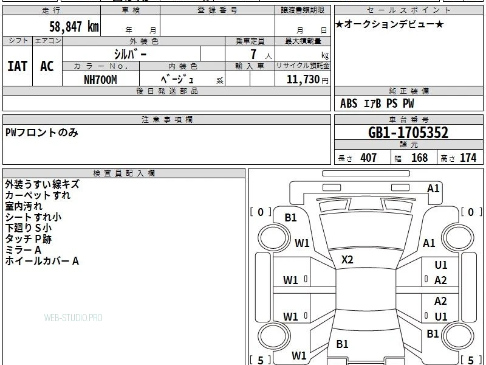Select the ABS エアB PS PW equipment text
Image resolution: width=486 pixels, height=365 pixels.
[x=377, y=103]
